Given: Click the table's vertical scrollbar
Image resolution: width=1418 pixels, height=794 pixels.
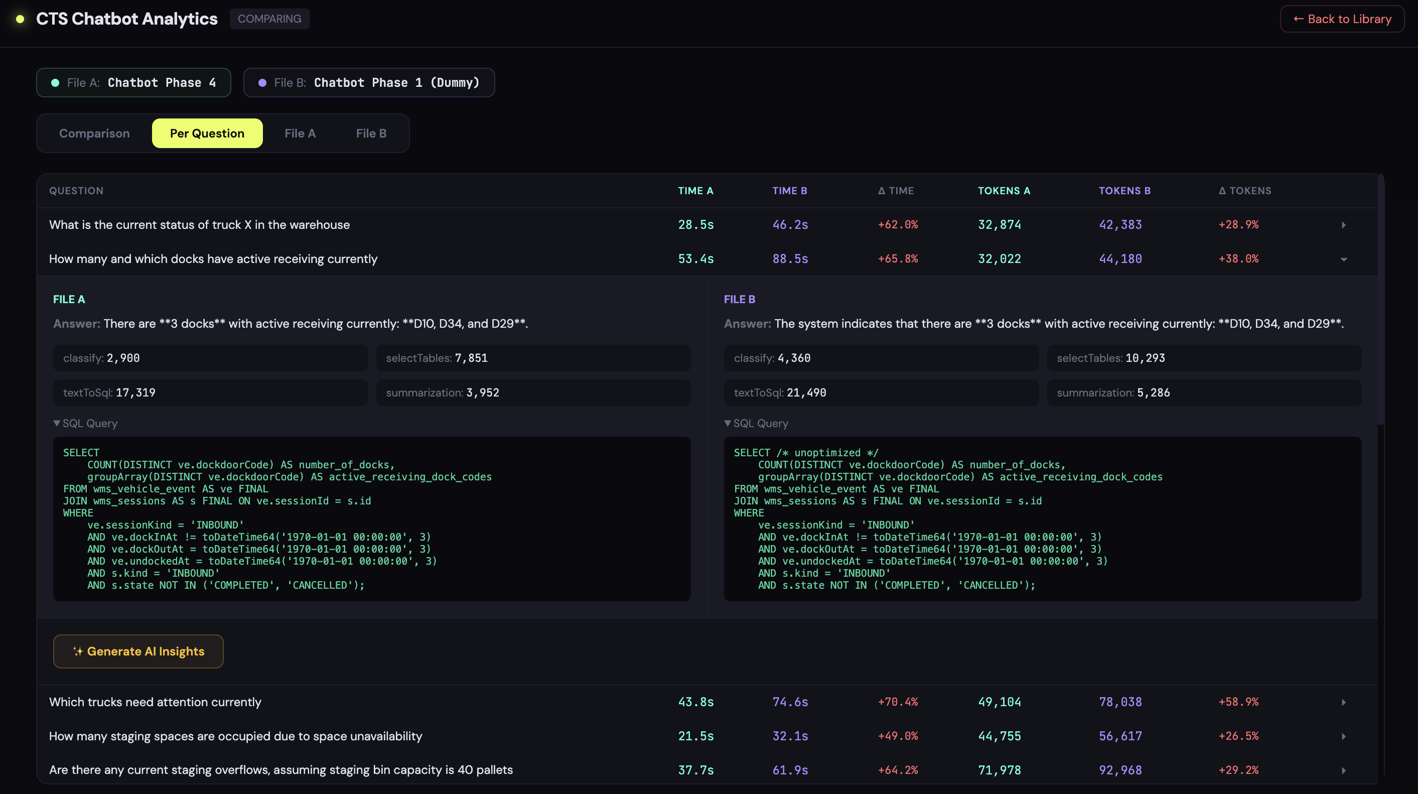Looking at the screenshot, I should coord(1381,300).
